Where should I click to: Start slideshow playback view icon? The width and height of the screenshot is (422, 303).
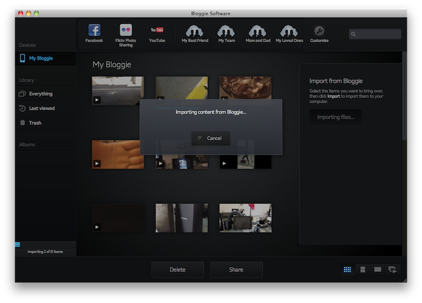392,269
